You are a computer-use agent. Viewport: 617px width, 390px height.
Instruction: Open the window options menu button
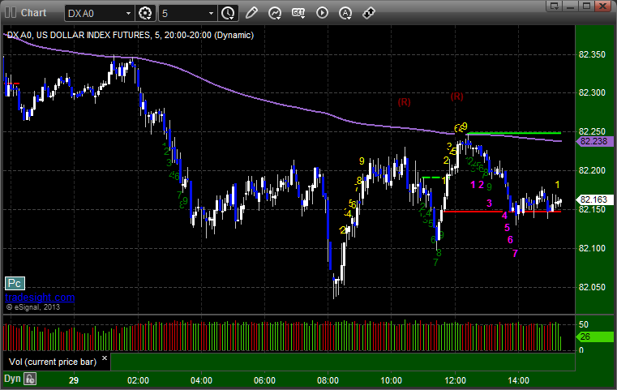(x=555, y=6)
